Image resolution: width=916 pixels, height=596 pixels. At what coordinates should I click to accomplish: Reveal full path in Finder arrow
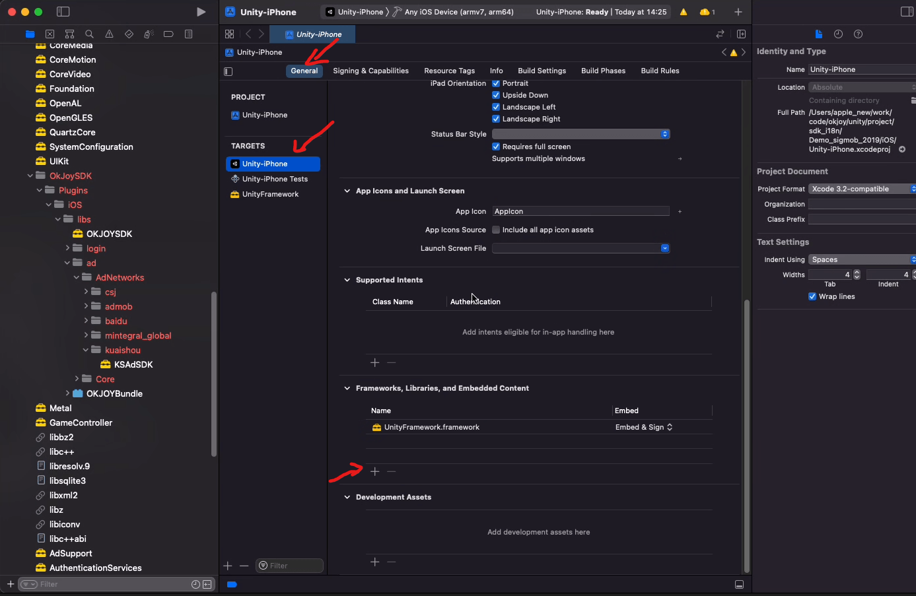pos(902,149)
